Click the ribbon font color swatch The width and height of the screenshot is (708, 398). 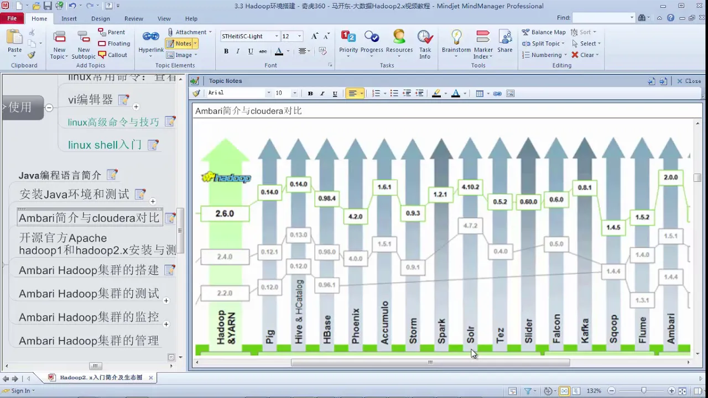click(x=279, y=51)
